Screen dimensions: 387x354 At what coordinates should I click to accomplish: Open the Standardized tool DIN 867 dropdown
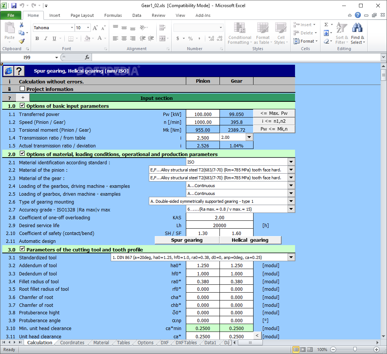(291, 257)
